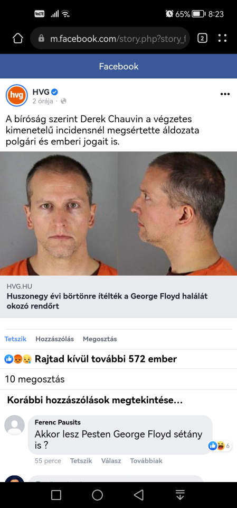Open the post's three-dot options menu

tap(225, 94)
